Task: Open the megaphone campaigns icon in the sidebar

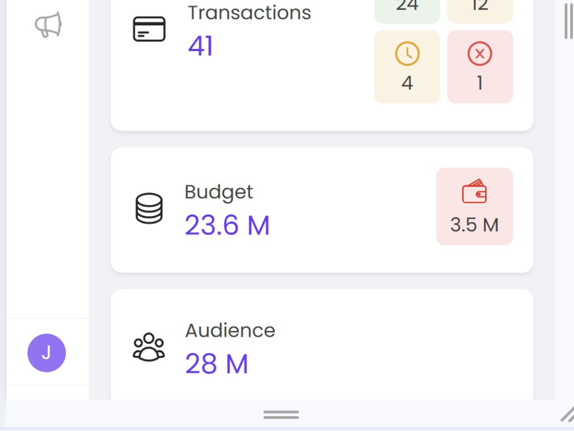Action: click(x=48, y=25)
